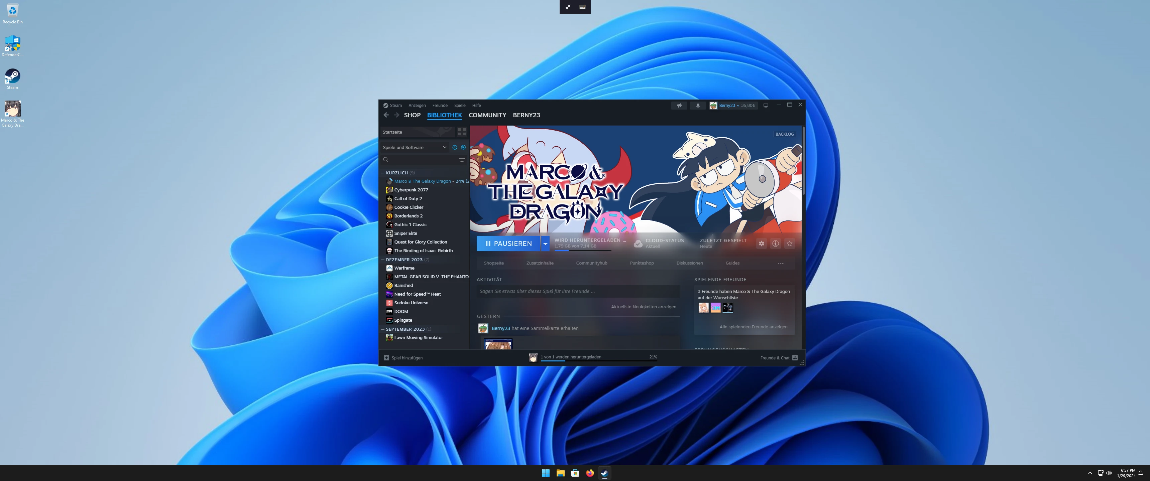Add game to favorites star icon
This screenshot has height=481, width=1150.
[x=789, y=244]
